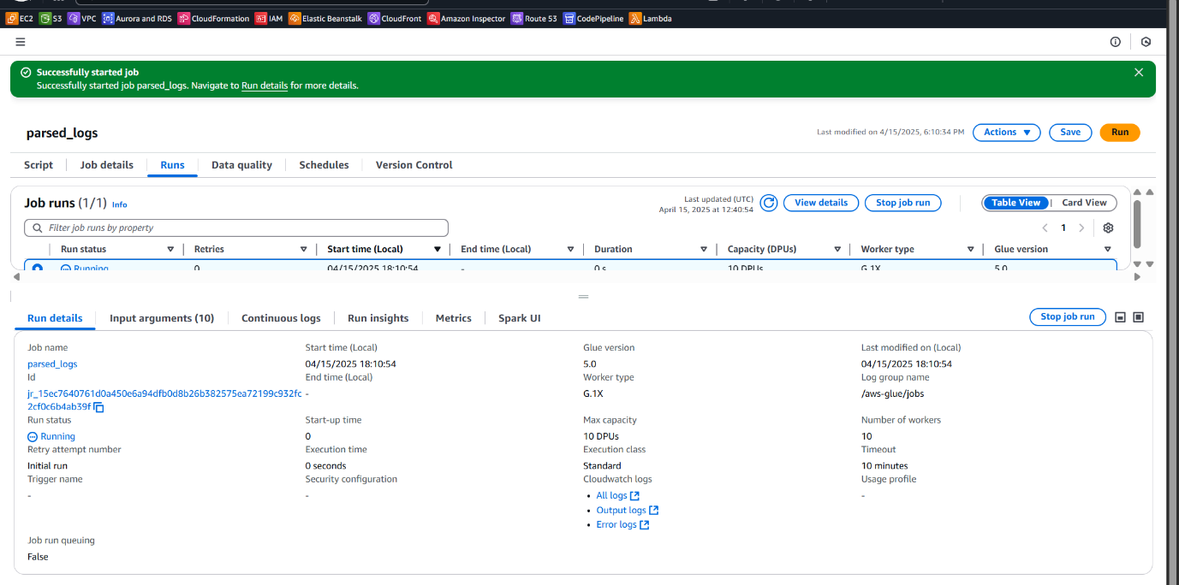Switch to Card View
1179x585 pixels.
pyautogui.click(x=1084, y=203)
